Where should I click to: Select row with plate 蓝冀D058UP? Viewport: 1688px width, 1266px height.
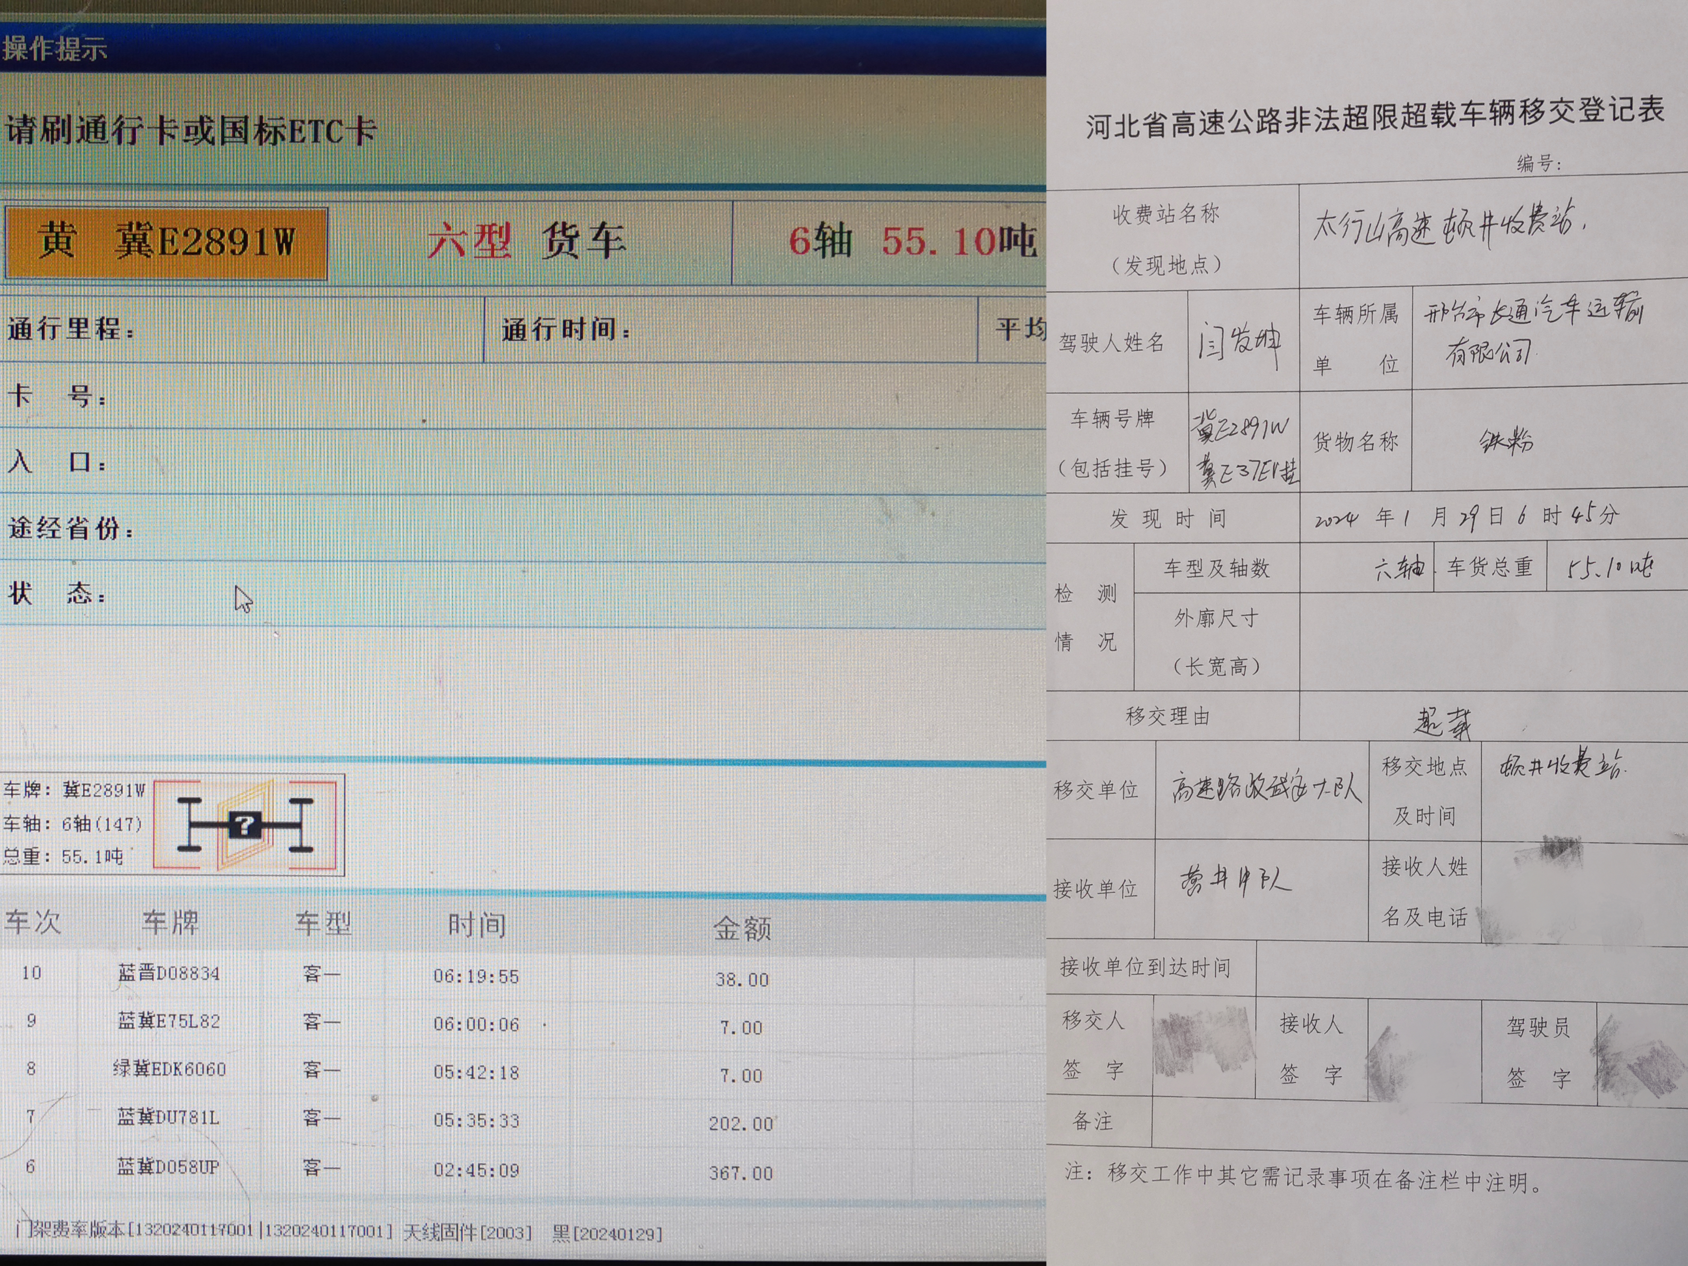522,1169
